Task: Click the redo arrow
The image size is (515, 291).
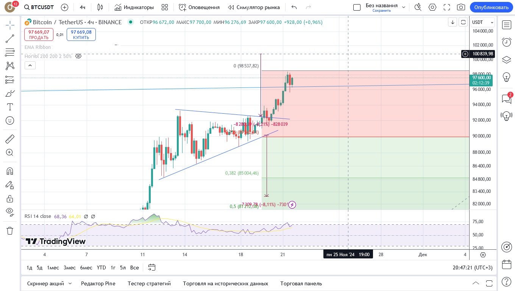Action: 308,7
